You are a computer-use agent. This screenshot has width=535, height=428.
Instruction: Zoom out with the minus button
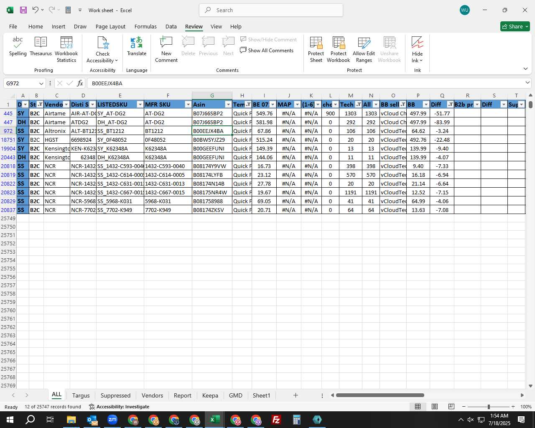coord(464,407)
